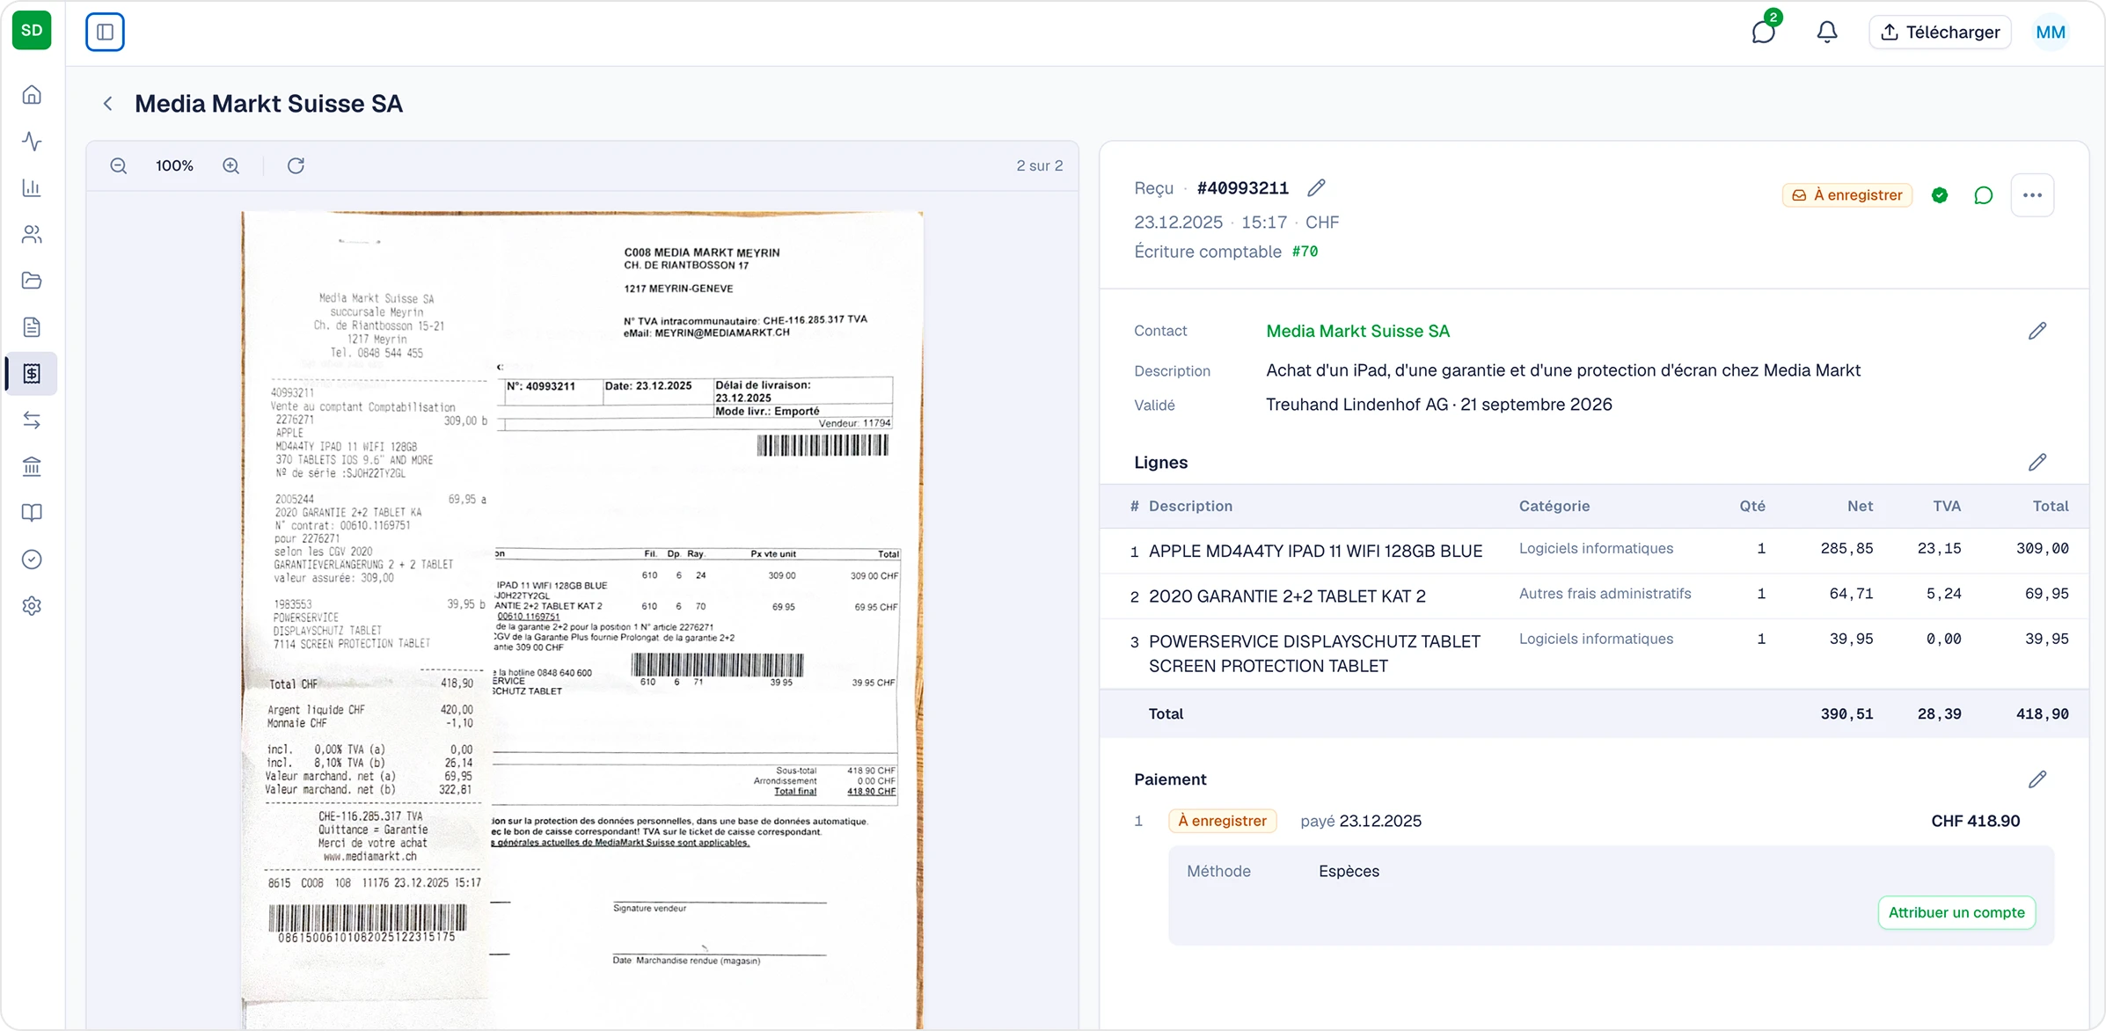Click the Catégorie column header
The height and width of the screenshot is (1031, 2106).
pyautogui.click(x=1554, y=506)
